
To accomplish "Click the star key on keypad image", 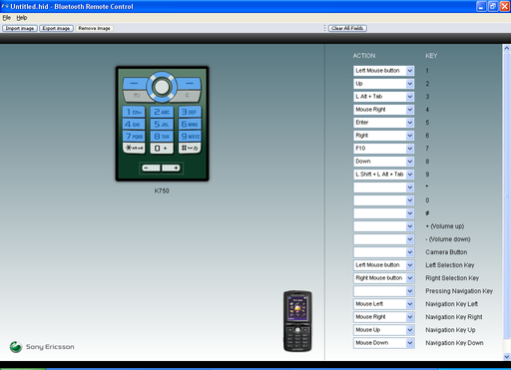I will 134,148.
